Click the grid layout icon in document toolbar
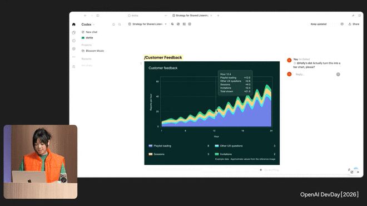Image resolution: width=367 pixels, height=206 pixels. [x=184, y=24]
